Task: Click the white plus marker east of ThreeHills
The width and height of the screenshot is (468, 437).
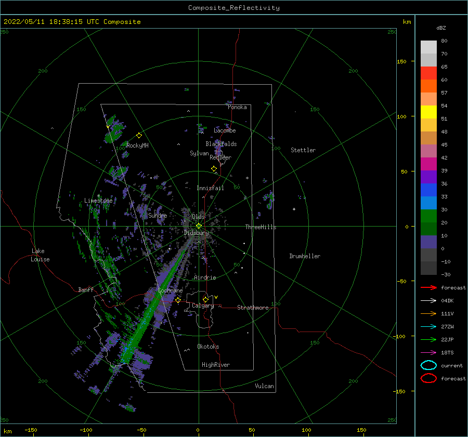Action: coord(294,209)
